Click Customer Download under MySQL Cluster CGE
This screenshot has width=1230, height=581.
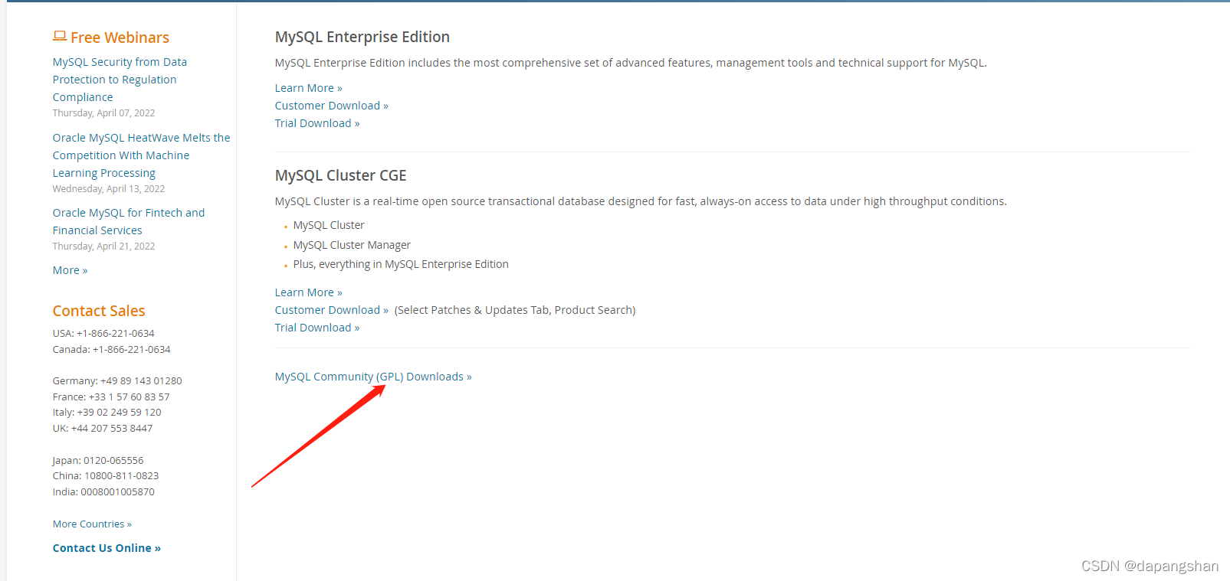point(332,310)
